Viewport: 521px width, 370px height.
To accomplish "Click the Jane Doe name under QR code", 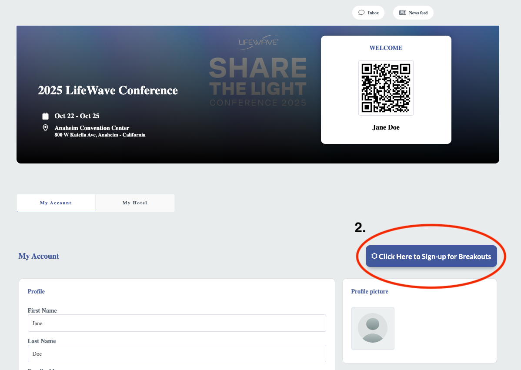I will 386,127.
